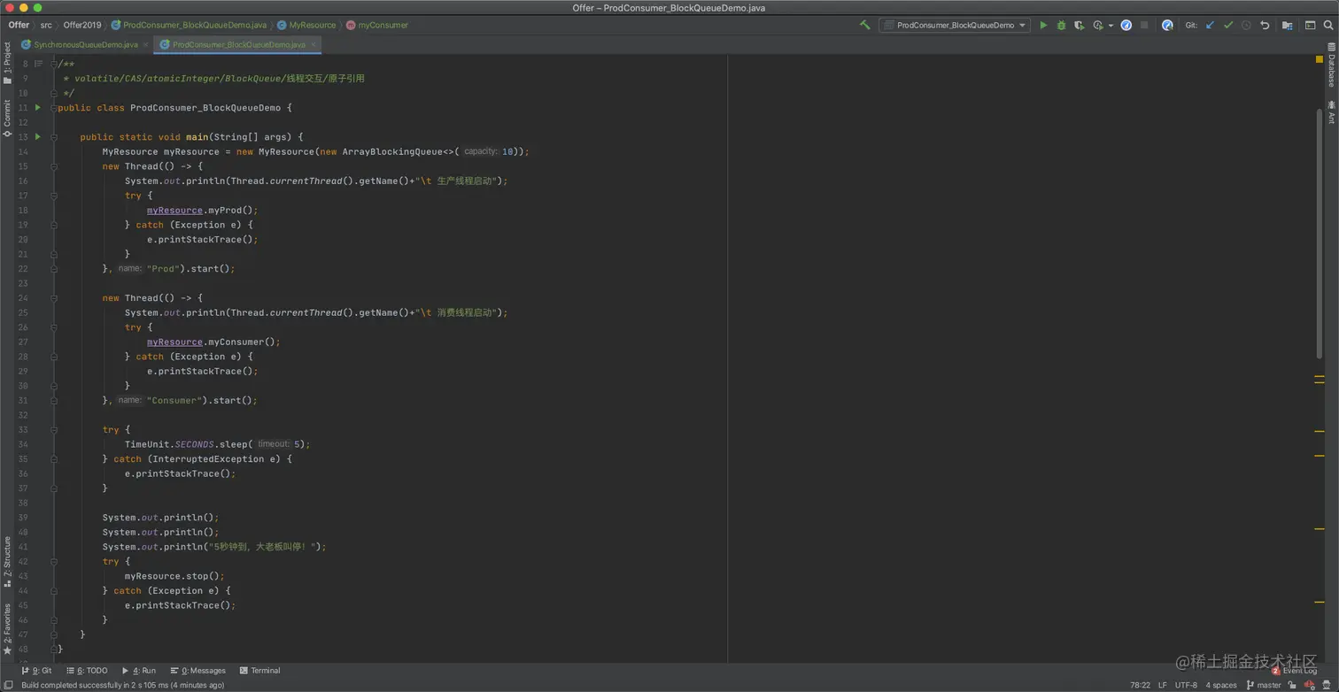Click the Build project hammer icon
This screenshot has height=692, width=1339.
pyautogui.click(x=864, y=26)
